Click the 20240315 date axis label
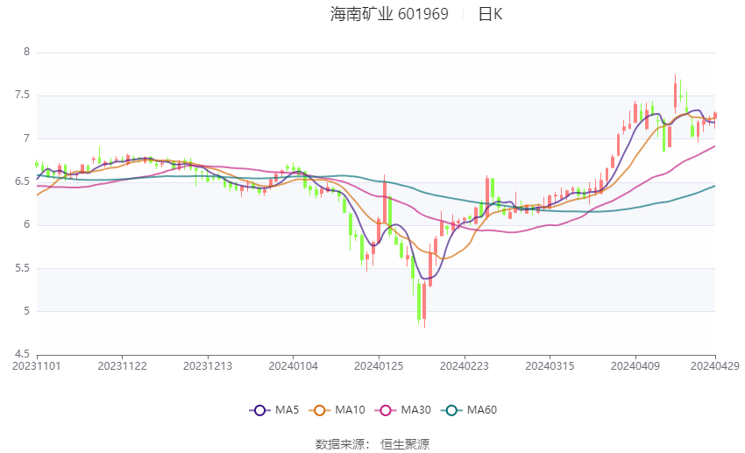 click(550, 366)
